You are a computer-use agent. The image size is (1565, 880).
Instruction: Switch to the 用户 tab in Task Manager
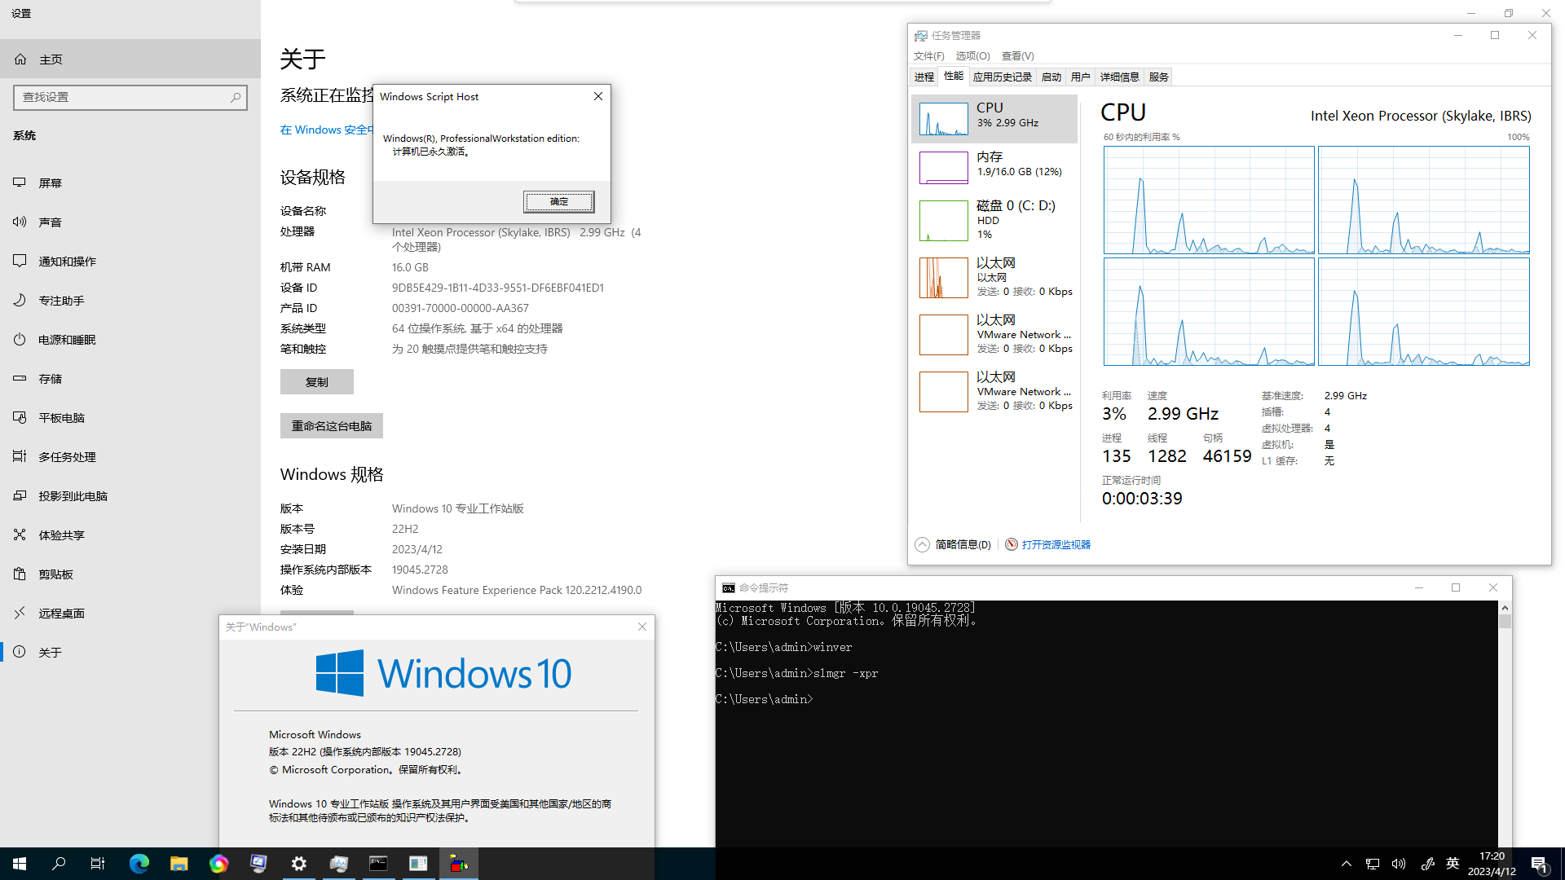(x=1081, y=77)
